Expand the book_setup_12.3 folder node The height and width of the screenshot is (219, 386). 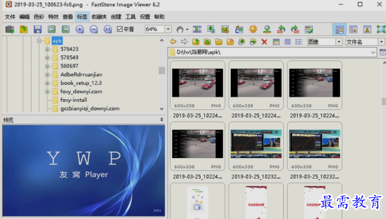pos(47,83)
